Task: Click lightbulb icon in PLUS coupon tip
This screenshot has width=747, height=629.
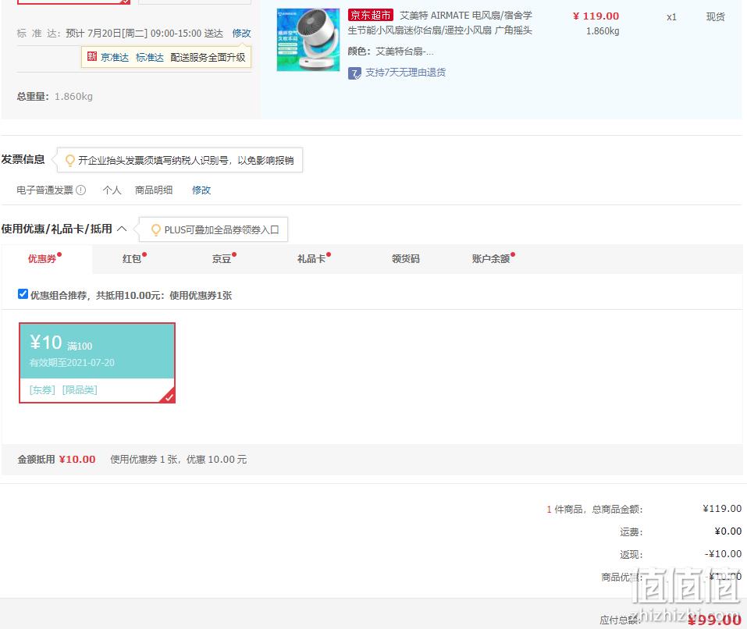Action: click(x=156, y=230)
